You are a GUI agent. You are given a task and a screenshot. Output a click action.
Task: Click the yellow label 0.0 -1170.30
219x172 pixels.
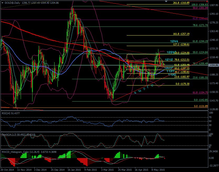[183, 84]
